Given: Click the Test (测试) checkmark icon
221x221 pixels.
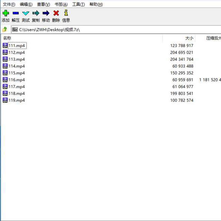Looking at the screenshot, I should pos(26,13).
